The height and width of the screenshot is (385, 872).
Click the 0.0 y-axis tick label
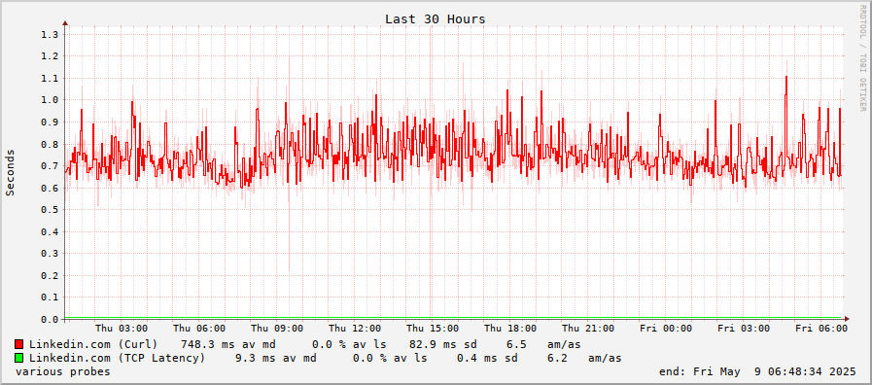pos(49,319)
